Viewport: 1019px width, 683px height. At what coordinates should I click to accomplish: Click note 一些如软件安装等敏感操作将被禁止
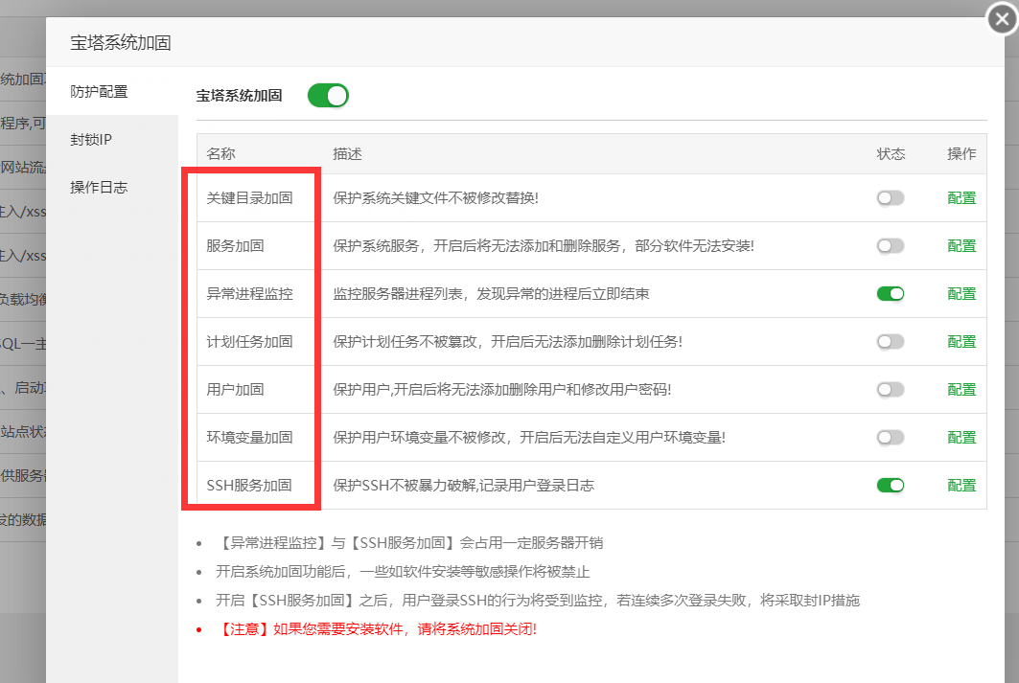click(x=403, y=572)
